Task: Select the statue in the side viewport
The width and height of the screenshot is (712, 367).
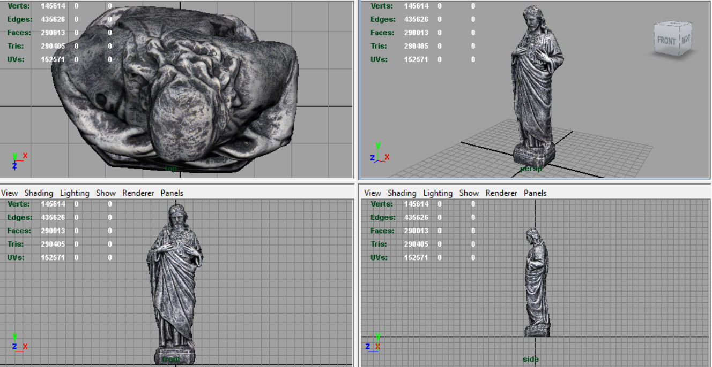Action: point(537,282)
